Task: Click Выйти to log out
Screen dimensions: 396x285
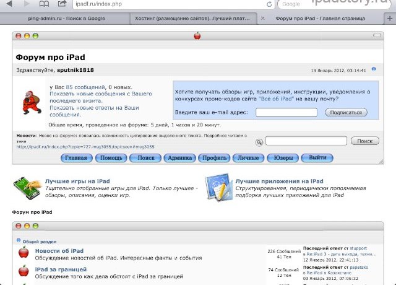Action: [x=317, y=158]
